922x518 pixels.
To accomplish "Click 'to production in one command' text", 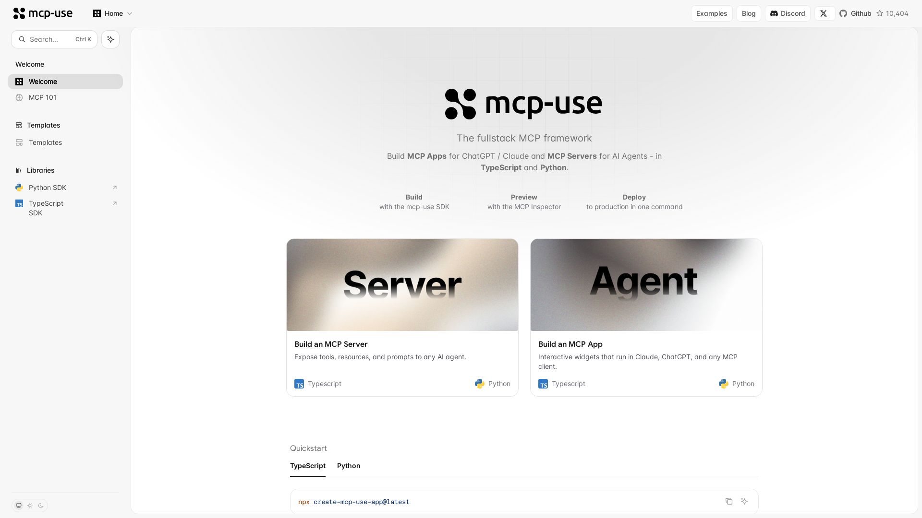I will point(634,207).
